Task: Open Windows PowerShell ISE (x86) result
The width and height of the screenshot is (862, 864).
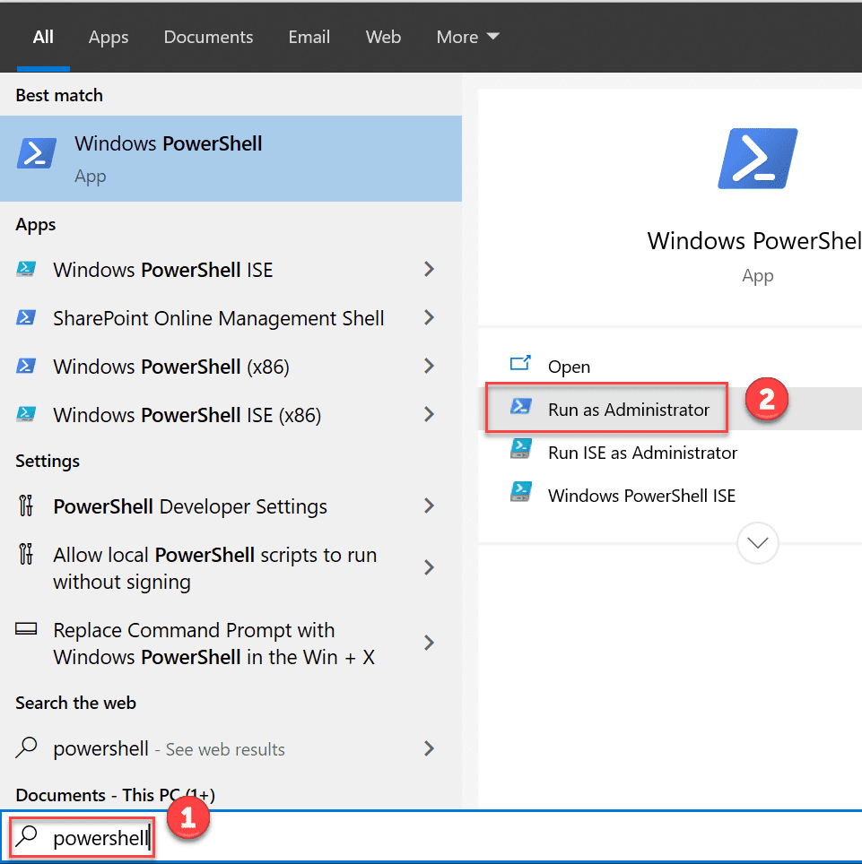Action: [231, 414]
